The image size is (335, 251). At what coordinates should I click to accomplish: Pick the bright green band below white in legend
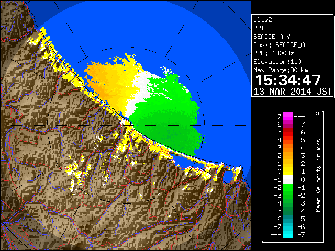[x=288, y=187]
